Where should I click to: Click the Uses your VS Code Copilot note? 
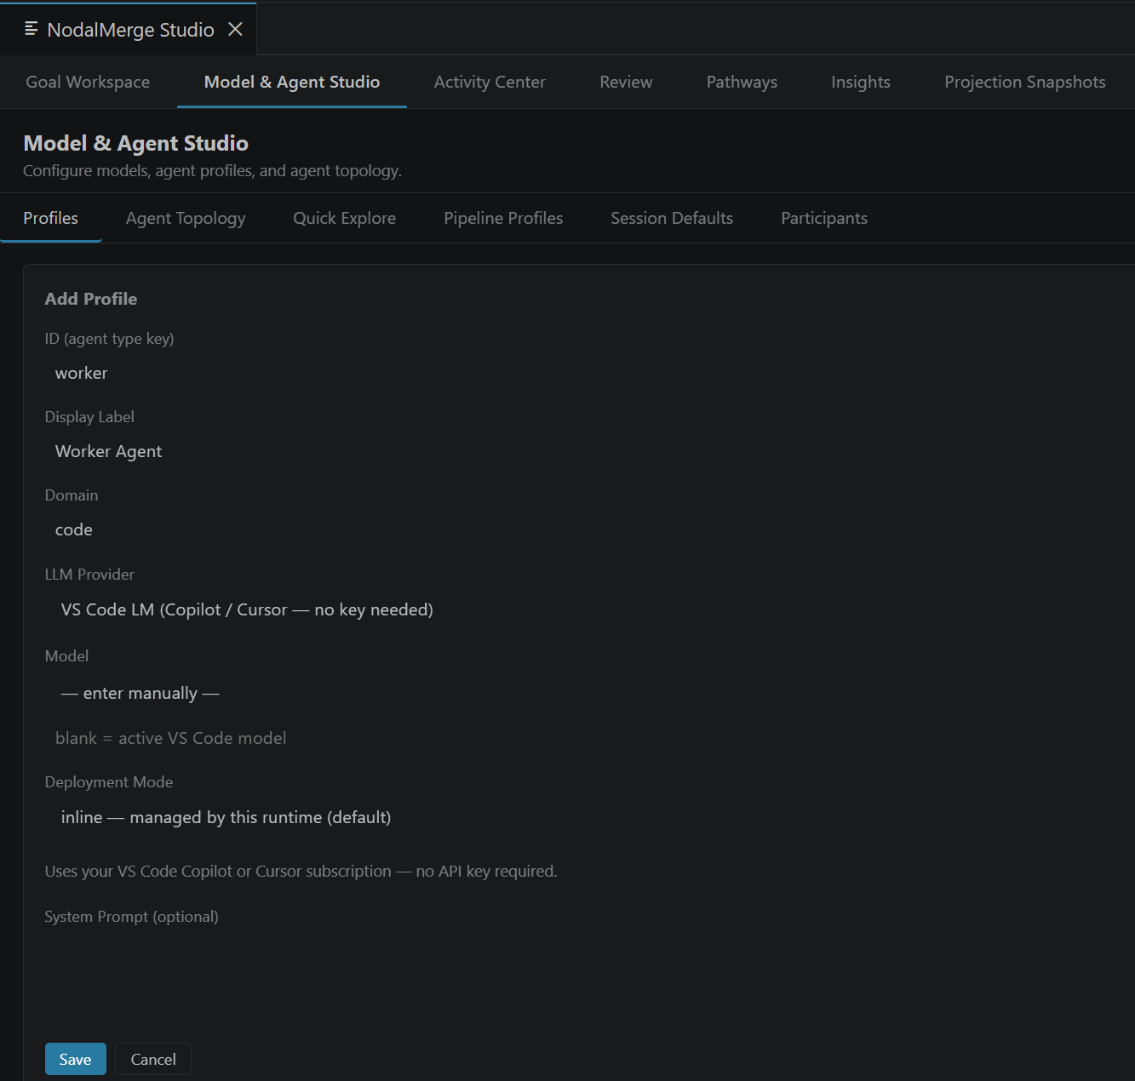tap(301, 872)
